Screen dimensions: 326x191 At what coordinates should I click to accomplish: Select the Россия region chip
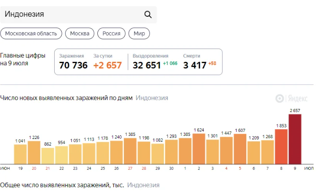pyautogui.click(x=111, y=34)
